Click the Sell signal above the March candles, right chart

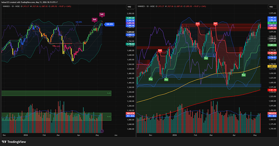(215, 24)
